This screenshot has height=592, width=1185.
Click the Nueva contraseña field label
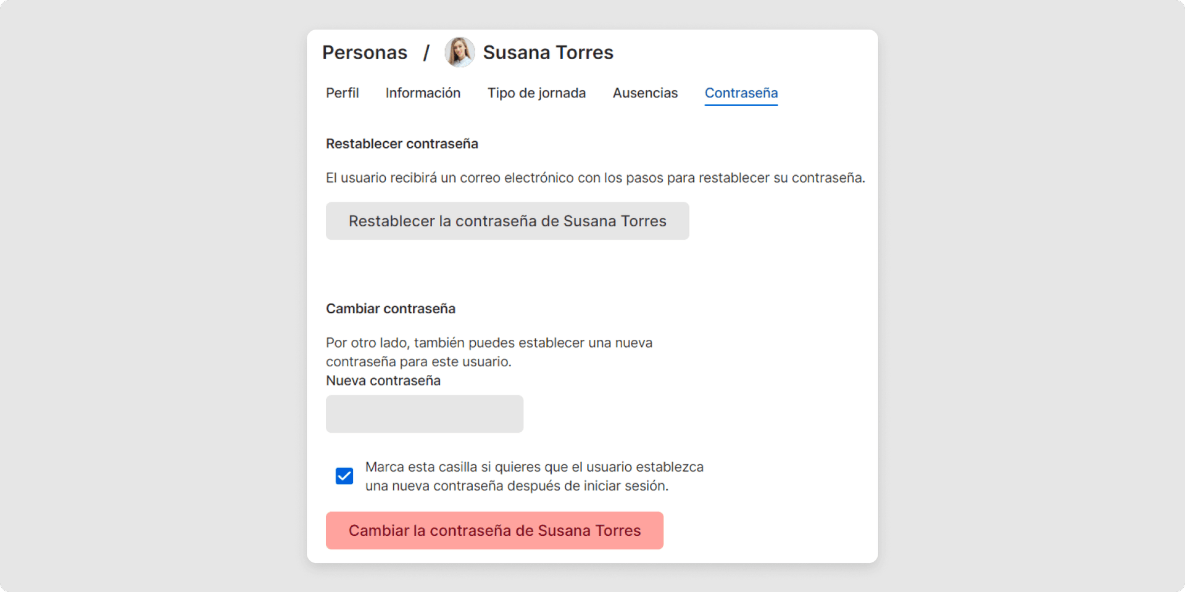point(383,380)
